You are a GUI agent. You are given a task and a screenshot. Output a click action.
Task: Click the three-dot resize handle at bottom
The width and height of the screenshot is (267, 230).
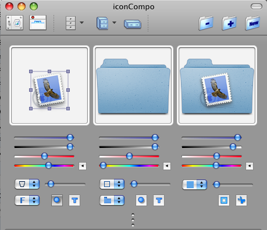pyautogui.click(x=133, y=220)
